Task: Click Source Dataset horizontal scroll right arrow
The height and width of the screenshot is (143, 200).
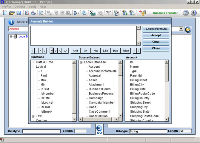Action: 116,119
